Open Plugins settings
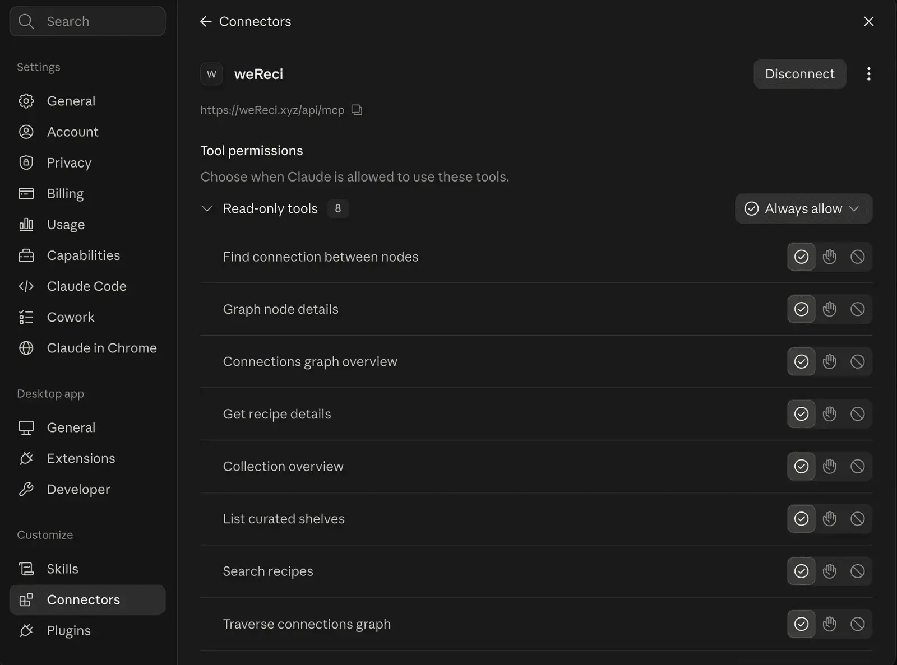This screenshot has height=665, width=897. coord(87,630)
